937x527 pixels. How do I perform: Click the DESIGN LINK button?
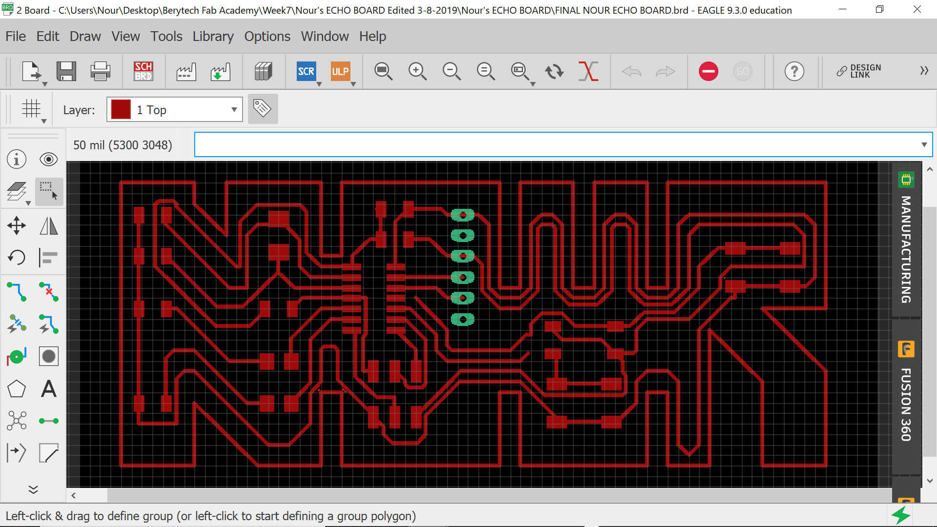click(x=859, y=71)
